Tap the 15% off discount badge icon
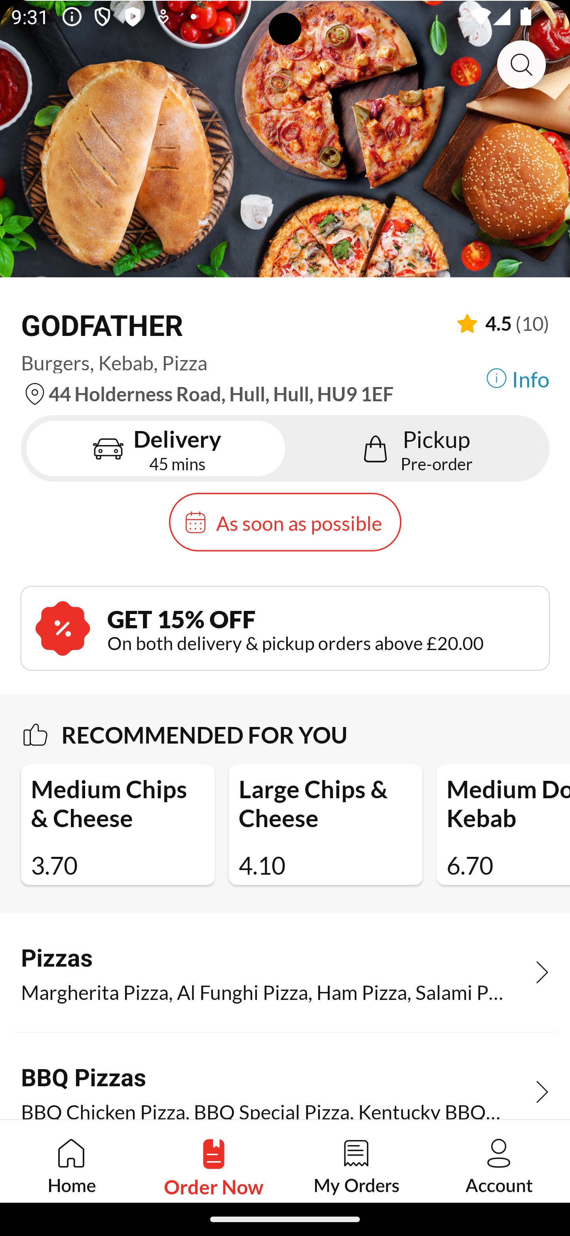Viewport: 570px width, 1236px height. [x=63, y=628]
